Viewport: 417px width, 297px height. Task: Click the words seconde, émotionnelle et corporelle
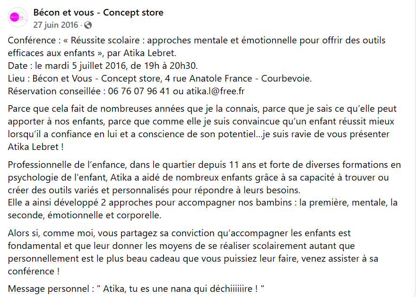pos(85,216)
